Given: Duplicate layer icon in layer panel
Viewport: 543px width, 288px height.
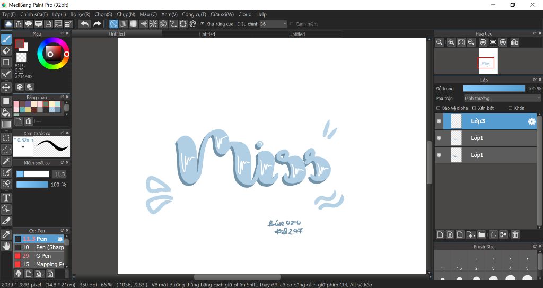Looking at the screenshot, I should point(494,234).
